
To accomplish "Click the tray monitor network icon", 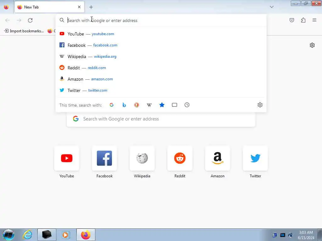I will point(283,235).
